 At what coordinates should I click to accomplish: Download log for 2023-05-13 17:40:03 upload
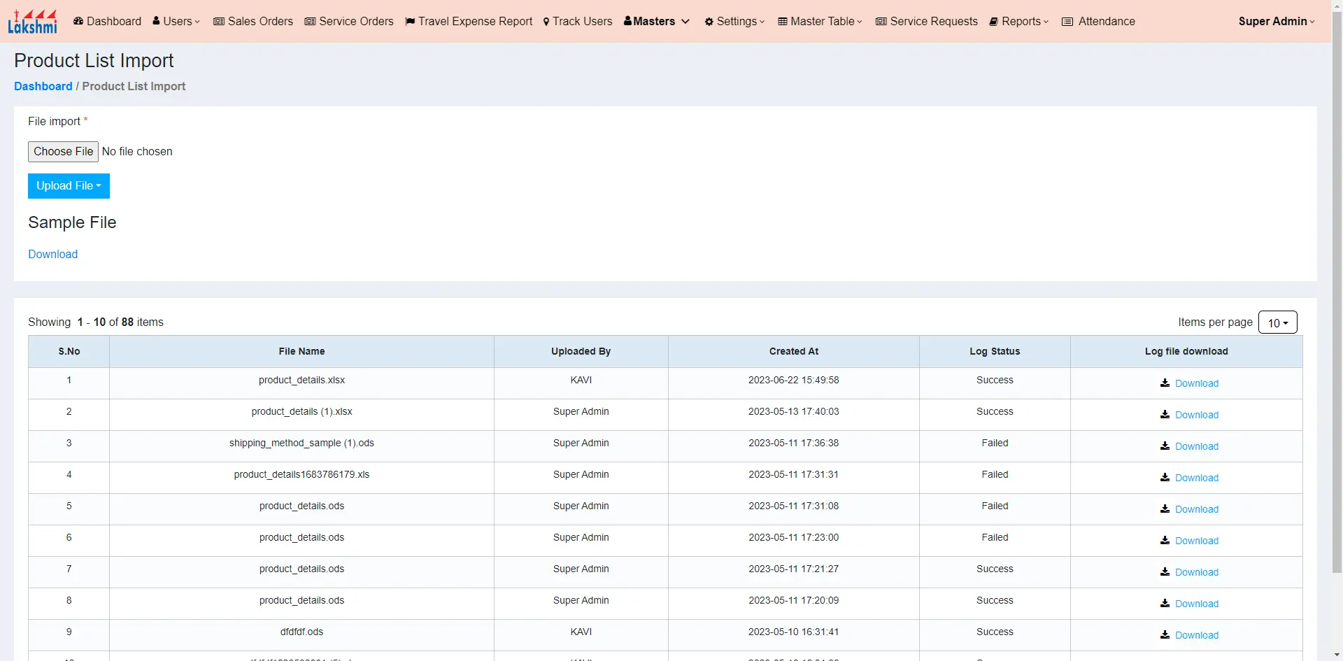pyautogui.click(x=1196, y=415)
